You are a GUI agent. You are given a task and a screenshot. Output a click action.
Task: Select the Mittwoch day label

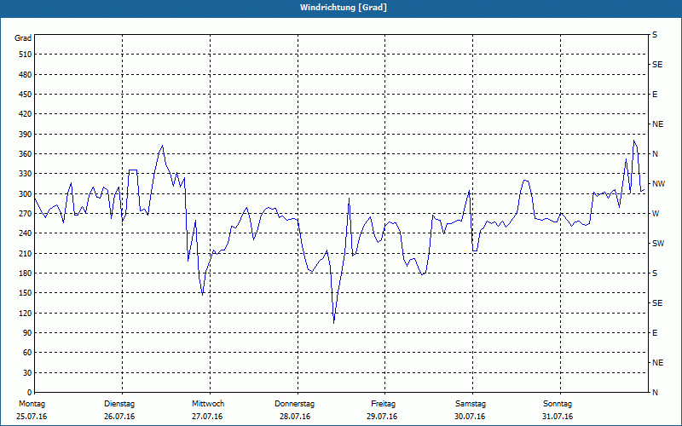208,404
